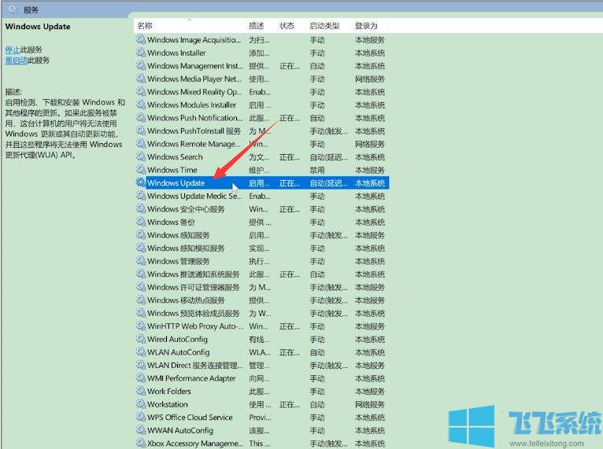Select the Windows Push Notification service name
Screen dimensions: 603x449
coord(195,118)
